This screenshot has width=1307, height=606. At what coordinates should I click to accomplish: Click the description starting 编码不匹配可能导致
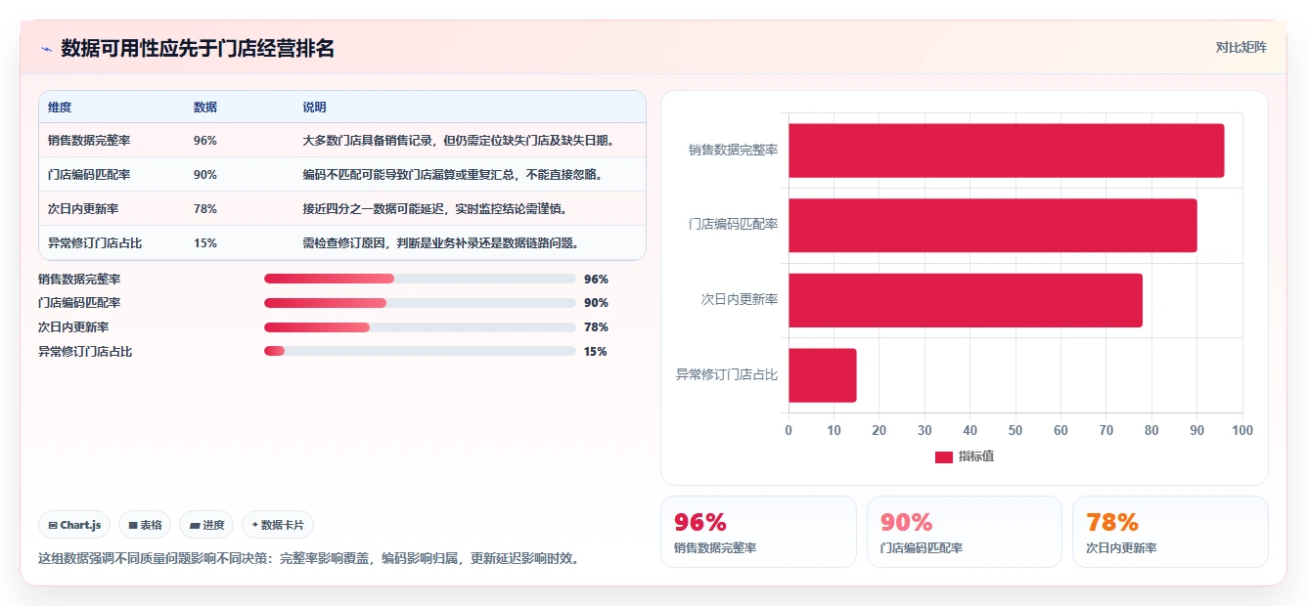coord(452,175)
